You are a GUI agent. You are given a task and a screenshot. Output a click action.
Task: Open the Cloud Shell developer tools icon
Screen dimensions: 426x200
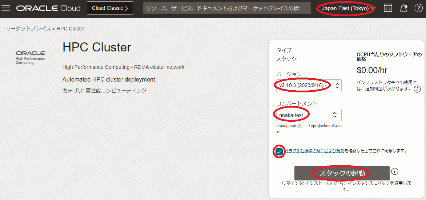pos(388,8)
